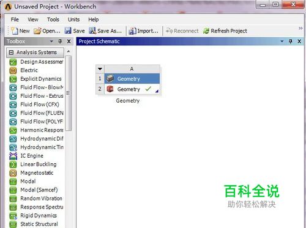Select the Electric text entry

[29, 70]
